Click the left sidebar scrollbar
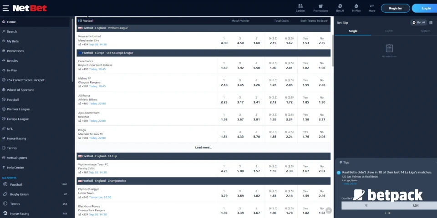The width and height of the screenshot is (437, 218). (72, 50)
